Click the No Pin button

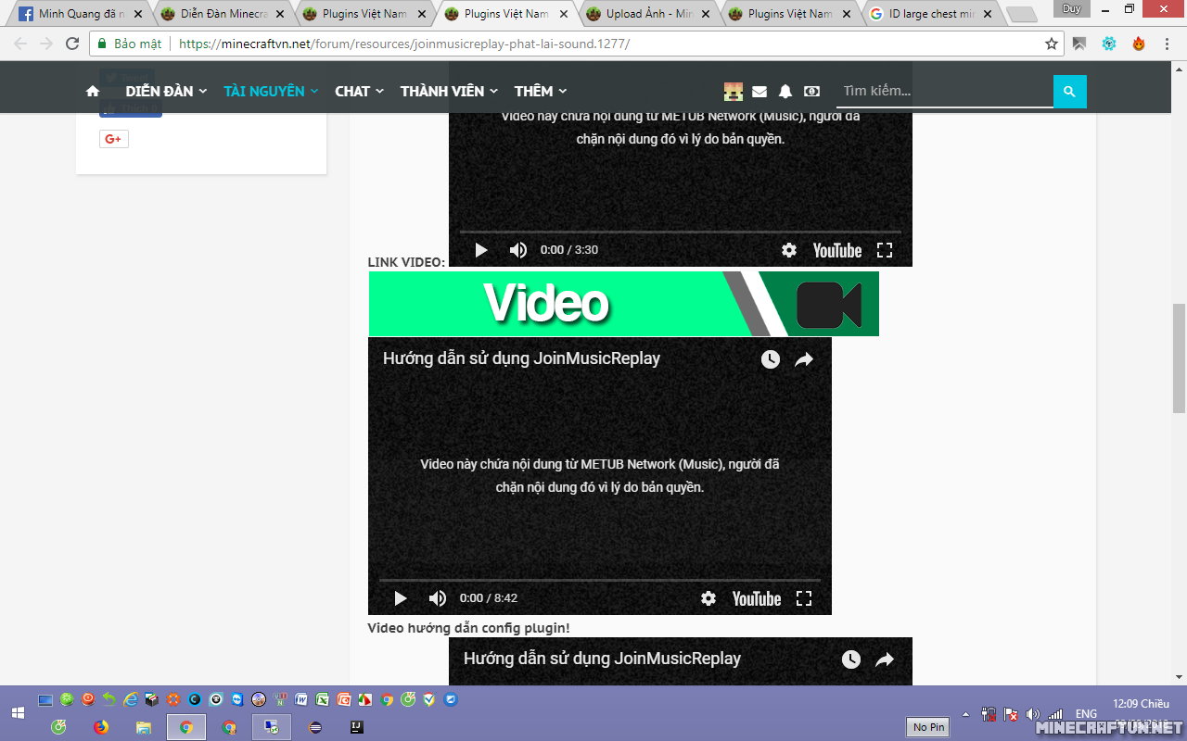[928, 727]
